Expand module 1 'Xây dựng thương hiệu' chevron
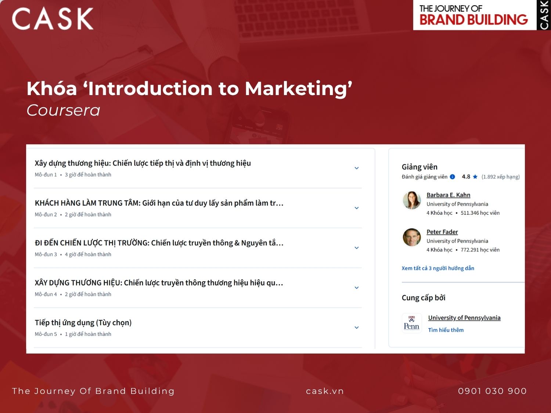Image resolution: width=551 pixels, height=413 pixels. click(x=356, y=168)
